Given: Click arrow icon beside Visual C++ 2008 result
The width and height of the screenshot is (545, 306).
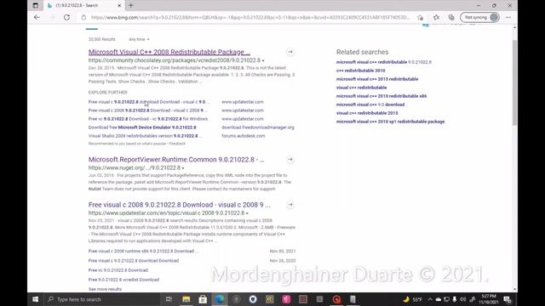Looking at the screenshot, I should pyautogui.click(x=290, y=52).
